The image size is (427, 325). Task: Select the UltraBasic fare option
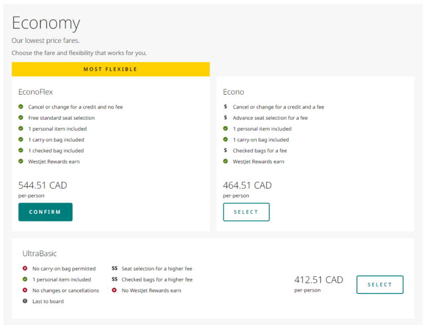coord(380,284)
